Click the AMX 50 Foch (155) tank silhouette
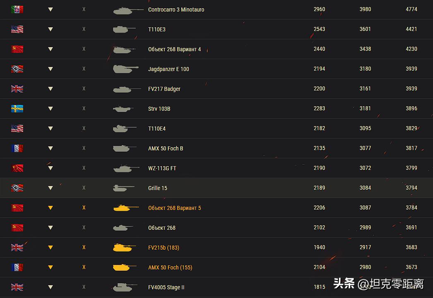433x298 pixels. coord(124,267)
